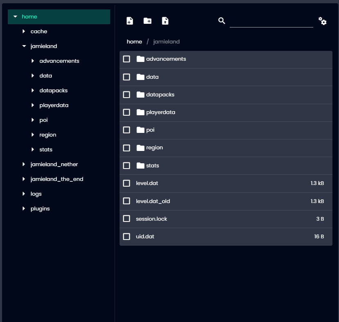Select the level.dat checkbox
The height and width of the screenshot is (322, 339).
pyautogui.click(x=127, y=183)
